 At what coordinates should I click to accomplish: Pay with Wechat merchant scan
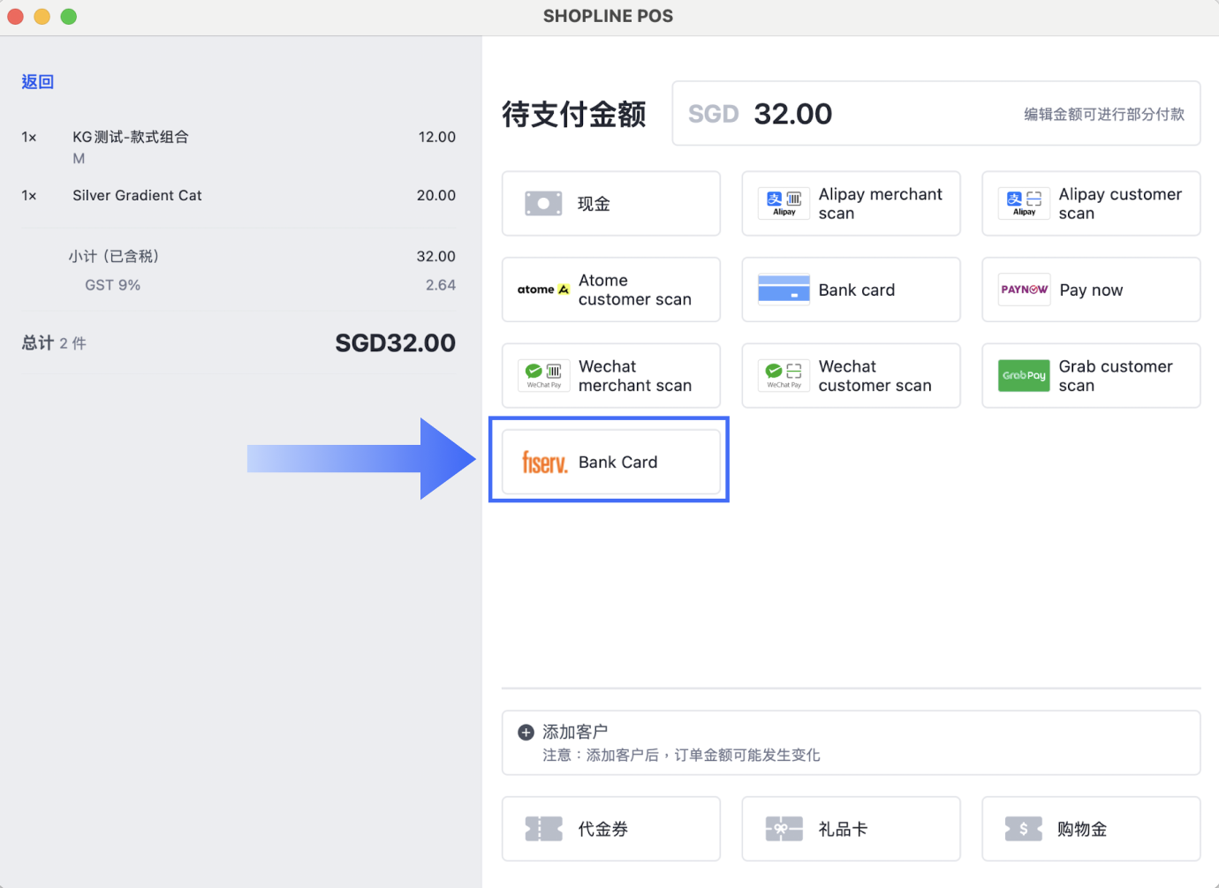click(611, 375)
